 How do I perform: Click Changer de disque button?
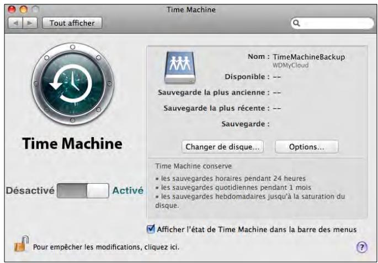click(x=222, y=147)
